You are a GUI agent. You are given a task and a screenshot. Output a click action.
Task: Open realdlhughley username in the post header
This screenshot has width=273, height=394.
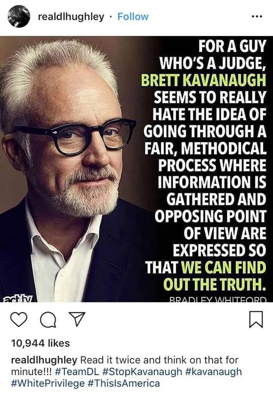point(71,17)
